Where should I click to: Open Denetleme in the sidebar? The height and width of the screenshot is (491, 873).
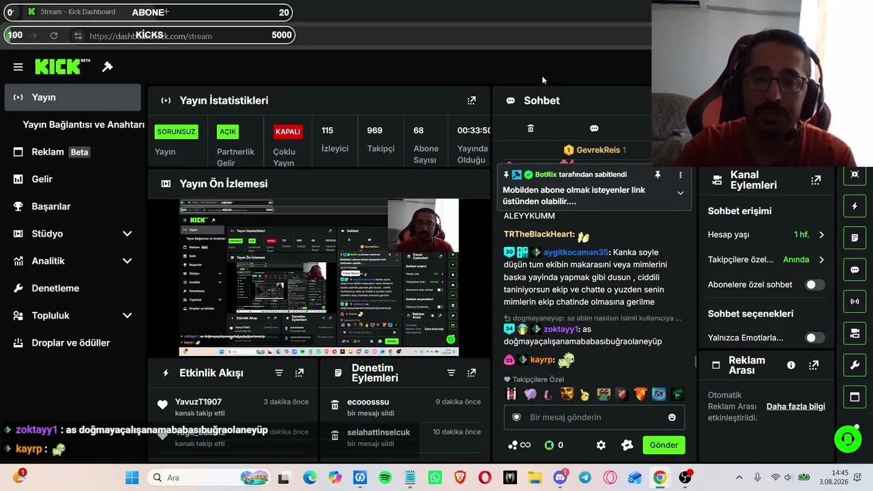72,288
